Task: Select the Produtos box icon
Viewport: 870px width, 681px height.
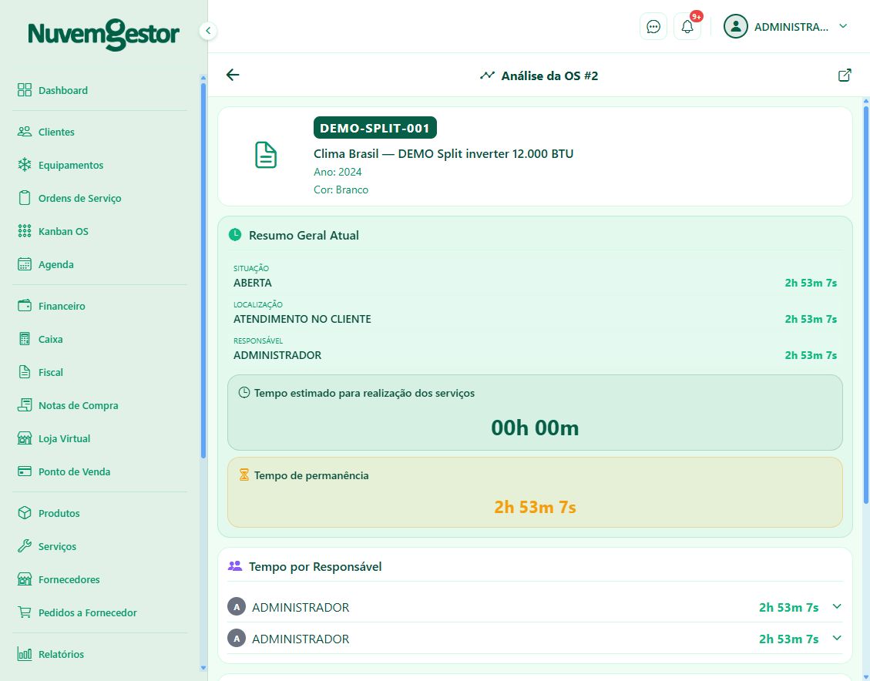Action: 25,513
